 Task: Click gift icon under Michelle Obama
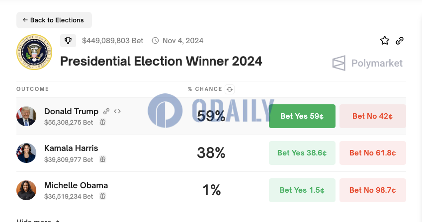pyautogui.click(x=102, y=196)
